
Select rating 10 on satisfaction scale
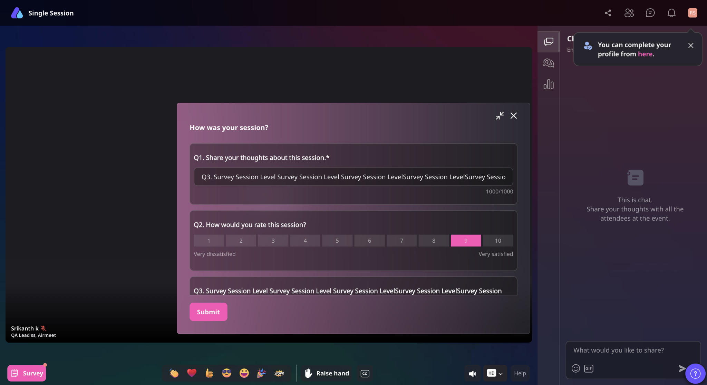coord(498,241)
